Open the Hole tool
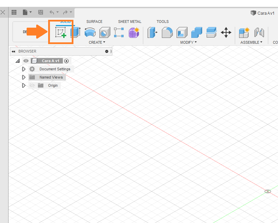Viewport: 278px width, 223px height. point(105,32)
